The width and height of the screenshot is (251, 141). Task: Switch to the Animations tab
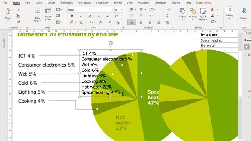tap(84, 3)
